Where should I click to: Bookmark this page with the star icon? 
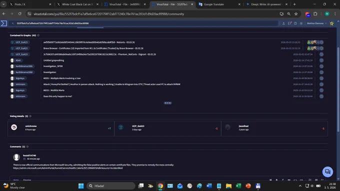296,14
